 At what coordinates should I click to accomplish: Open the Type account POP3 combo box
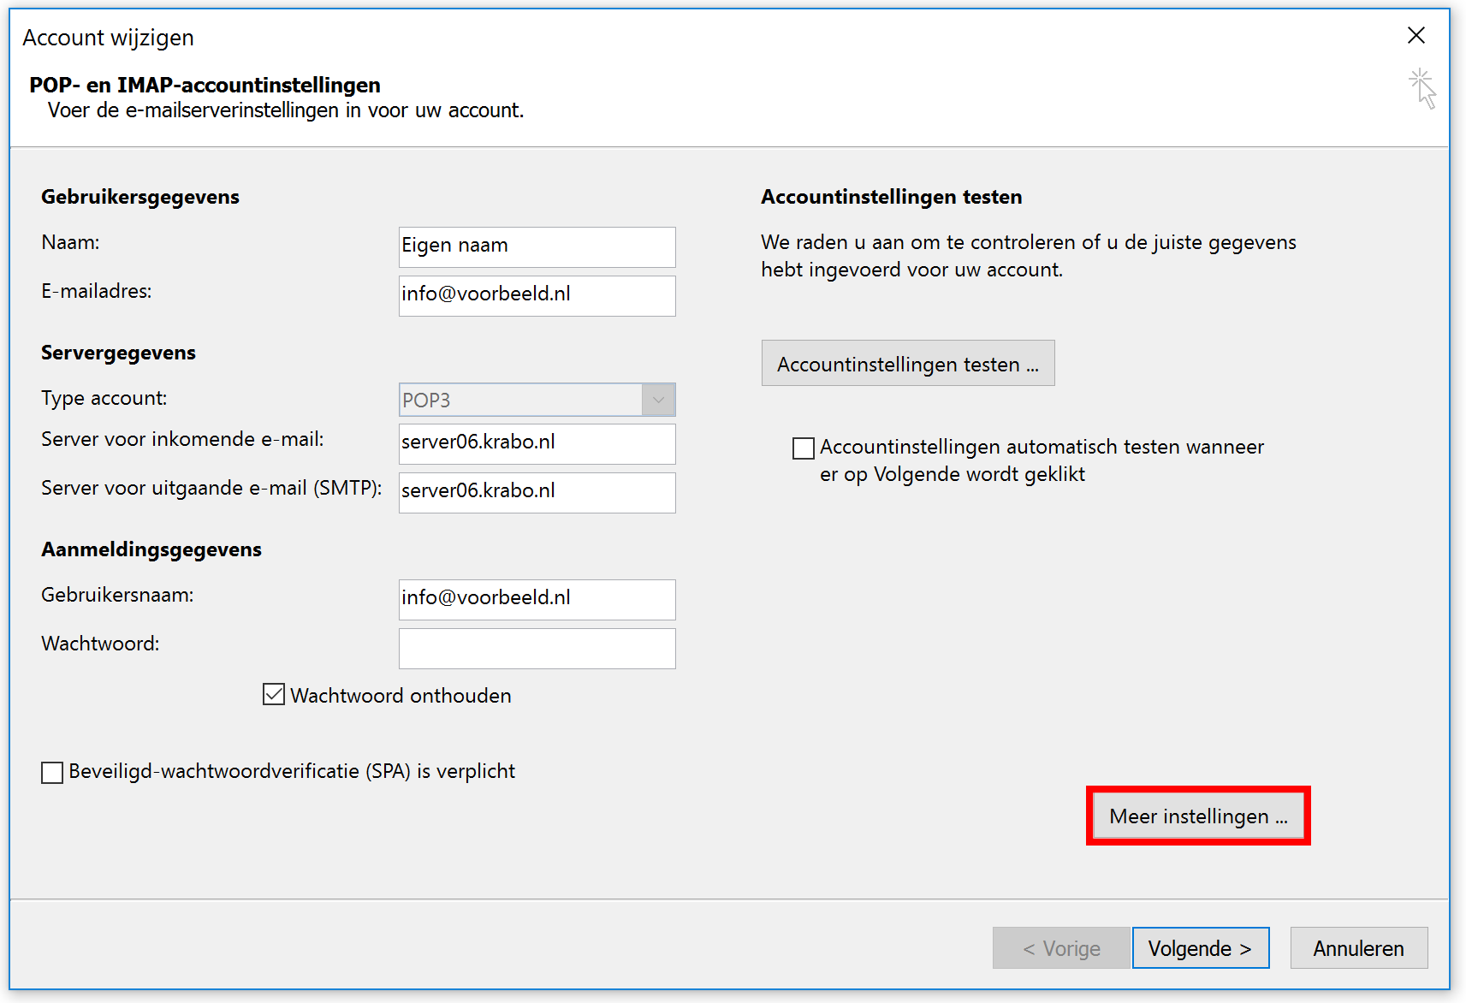(x=520, y=400)
